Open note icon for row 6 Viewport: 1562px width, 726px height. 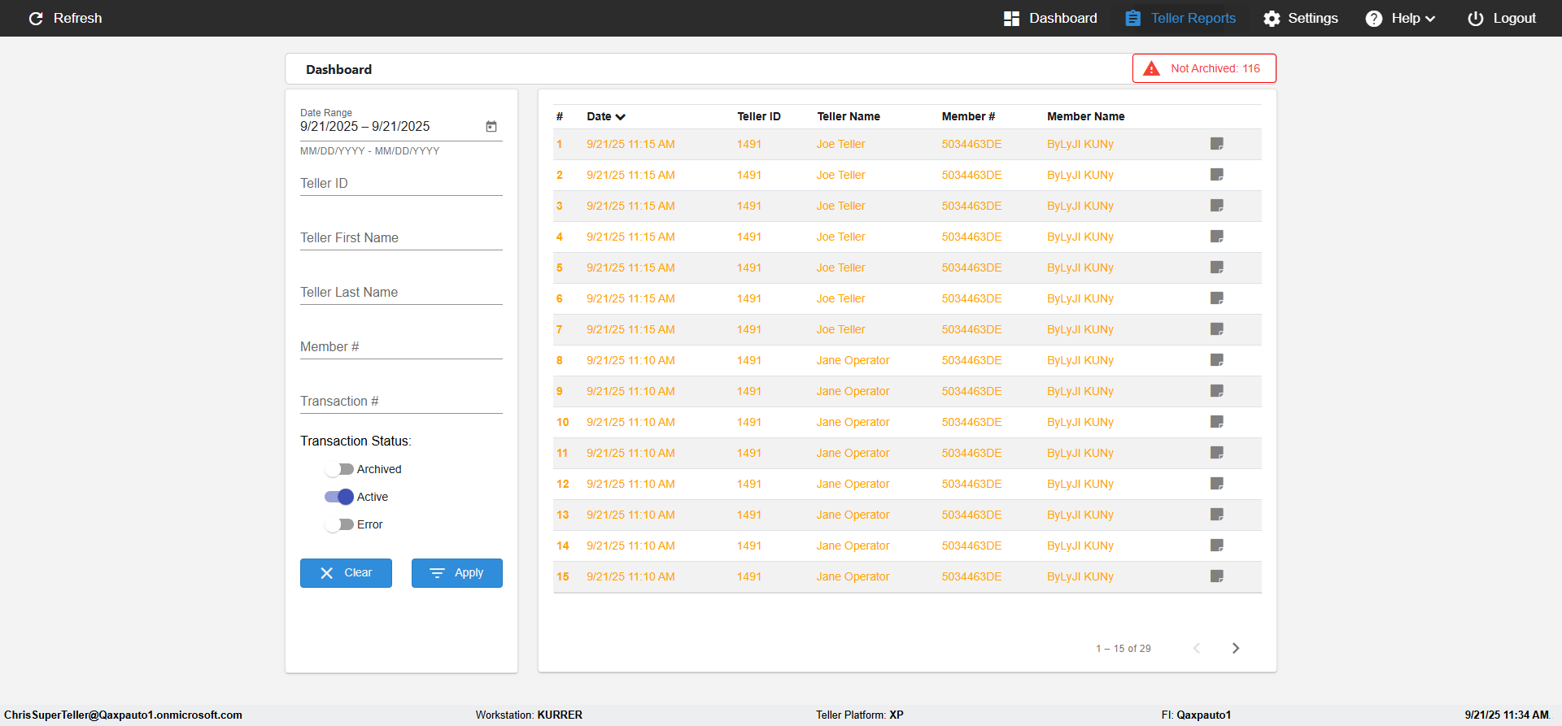click(x=1217, y=298)
